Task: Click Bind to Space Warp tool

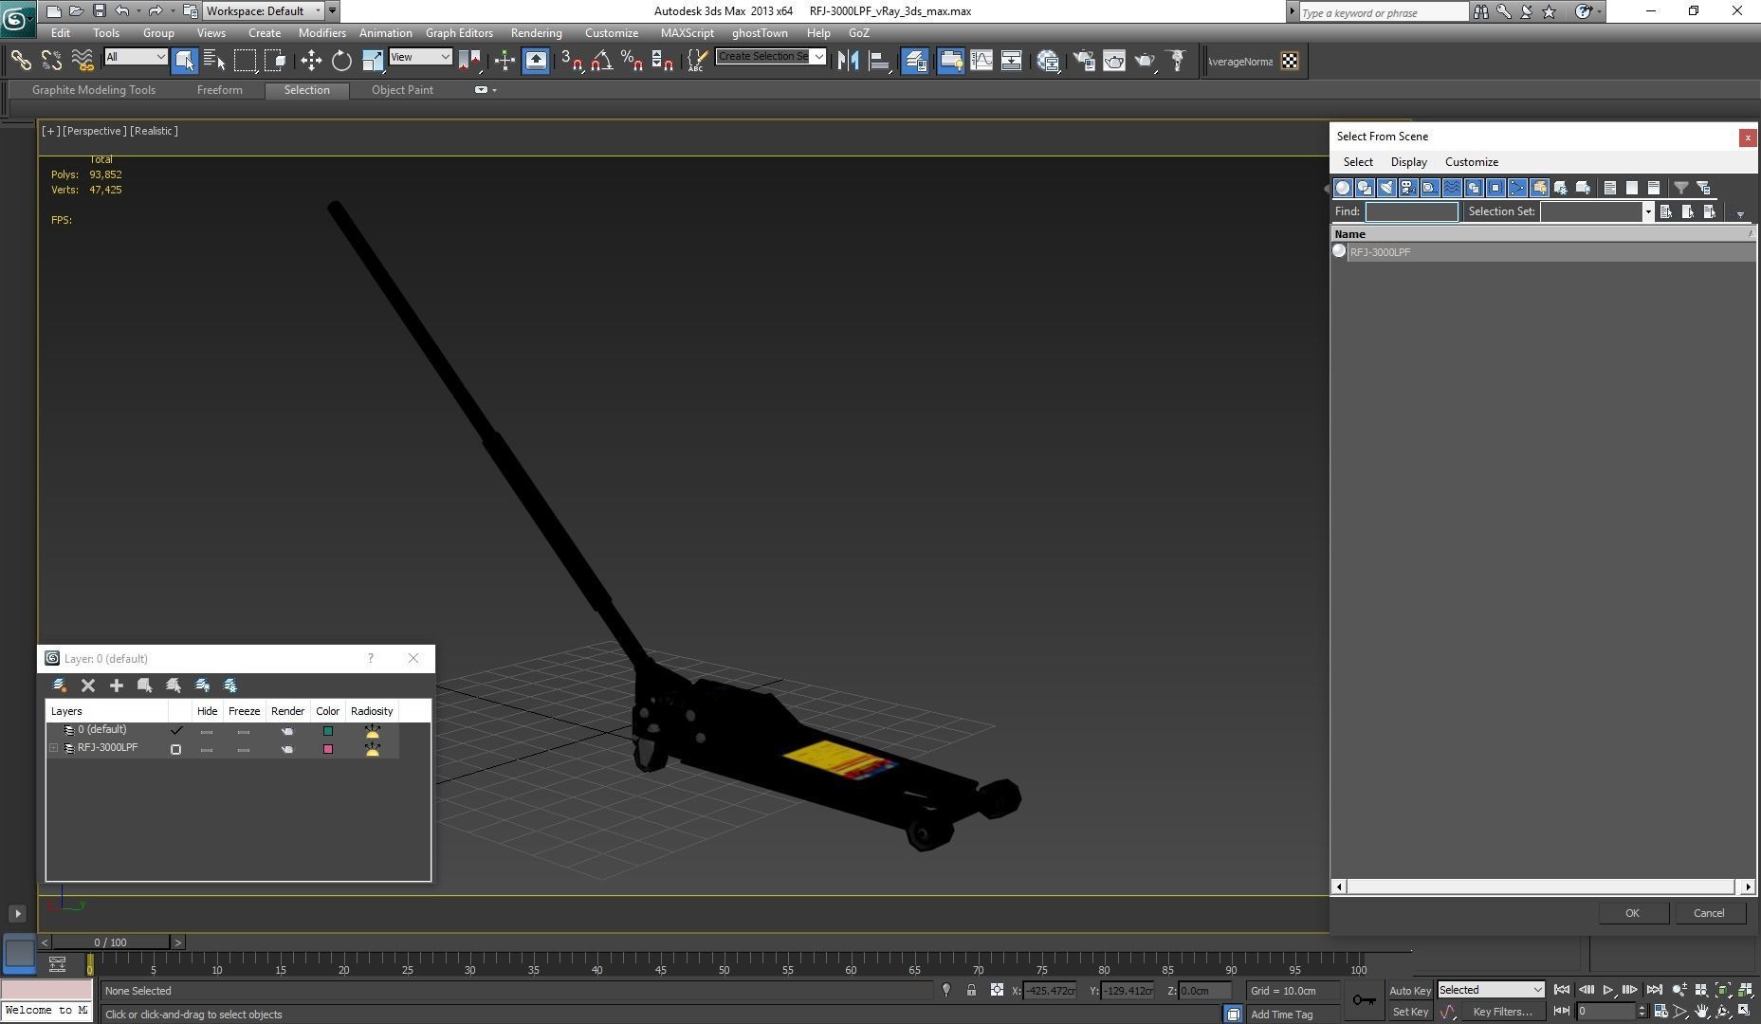Action: click(x=83, y=61)
